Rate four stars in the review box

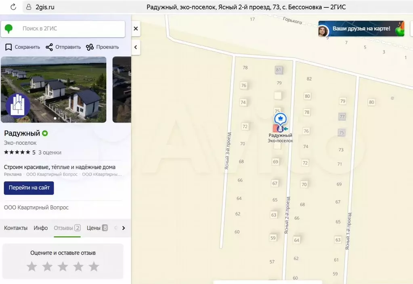point(78,266)
